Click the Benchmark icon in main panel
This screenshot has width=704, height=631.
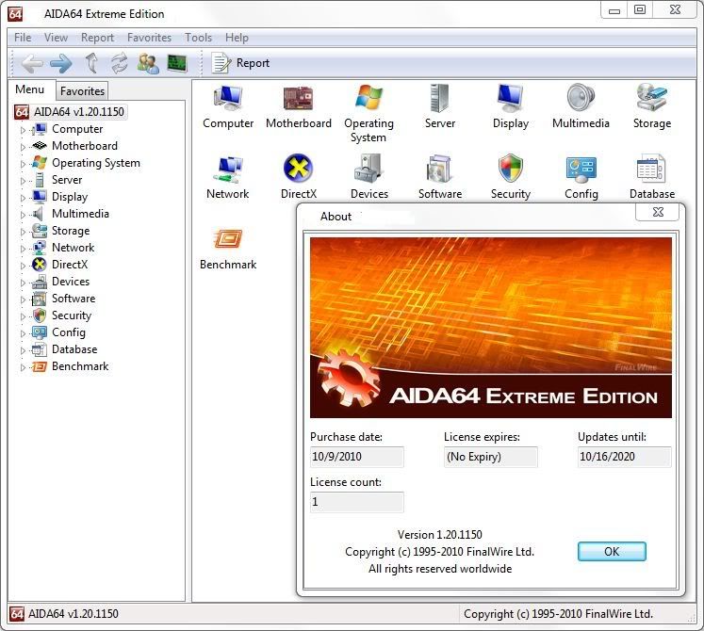[x=228, y=240]
